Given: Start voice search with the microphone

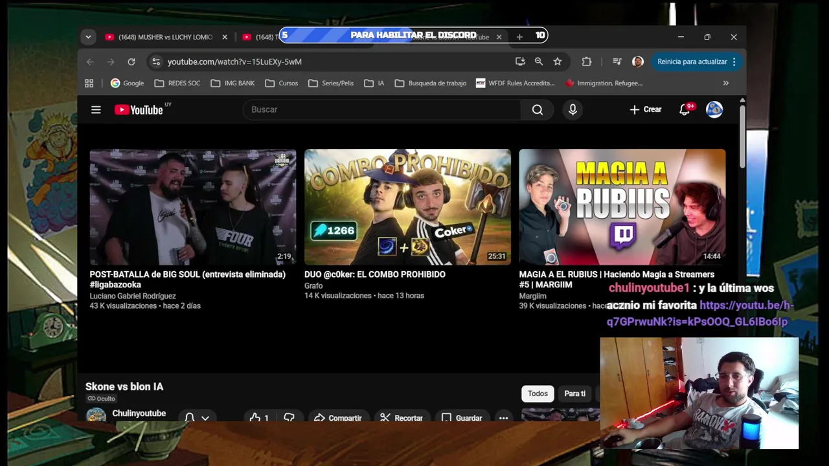Looking at the screenshot, I should click(x=573, y=109).
